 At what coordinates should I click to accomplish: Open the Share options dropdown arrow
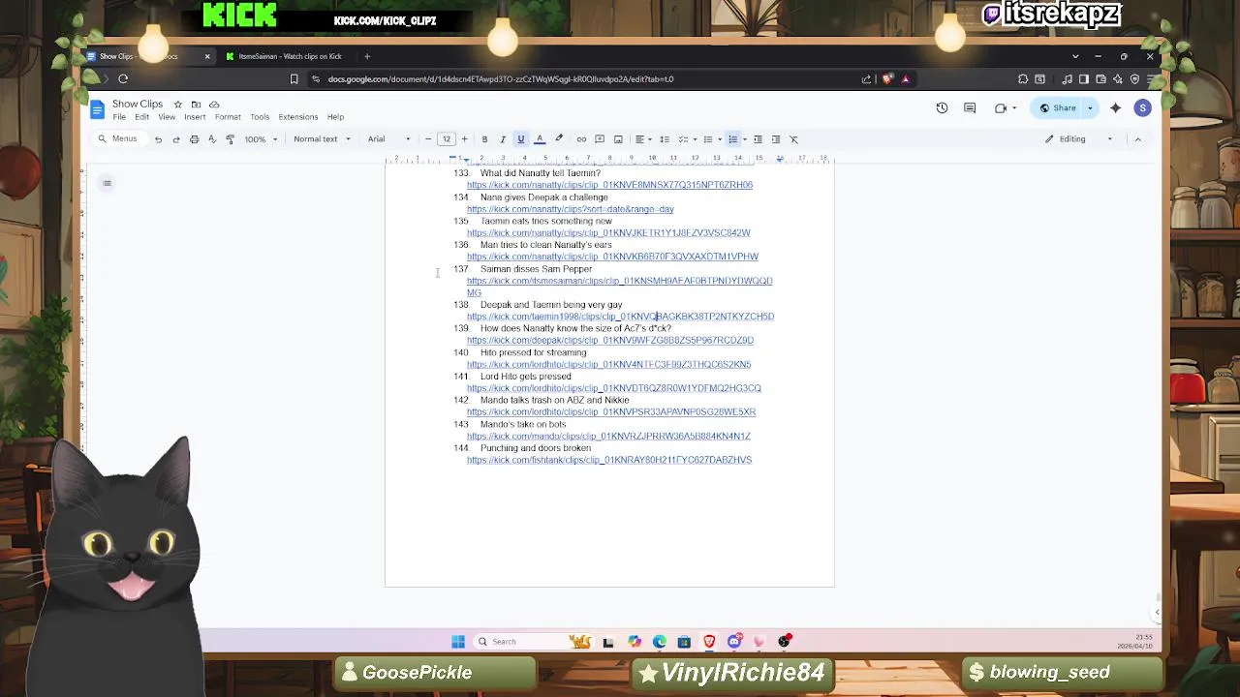(1090, 108)
